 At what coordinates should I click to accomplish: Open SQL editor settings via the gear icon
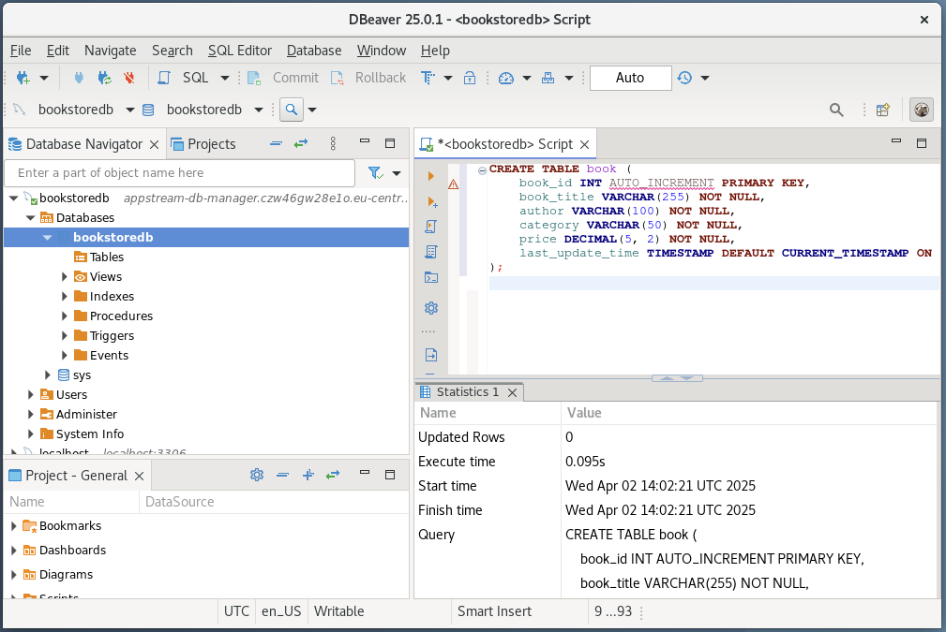(x=430, y=307)
